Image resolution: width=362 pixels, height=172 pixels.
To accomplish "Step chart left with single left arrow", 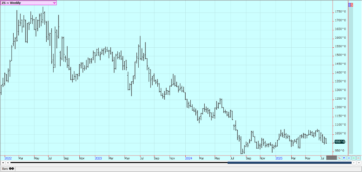I will tap(8, 163).
